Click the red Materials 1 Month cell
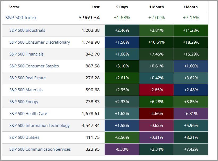The height and width of the screenshot is (161, 218). (x=156, y=90)
